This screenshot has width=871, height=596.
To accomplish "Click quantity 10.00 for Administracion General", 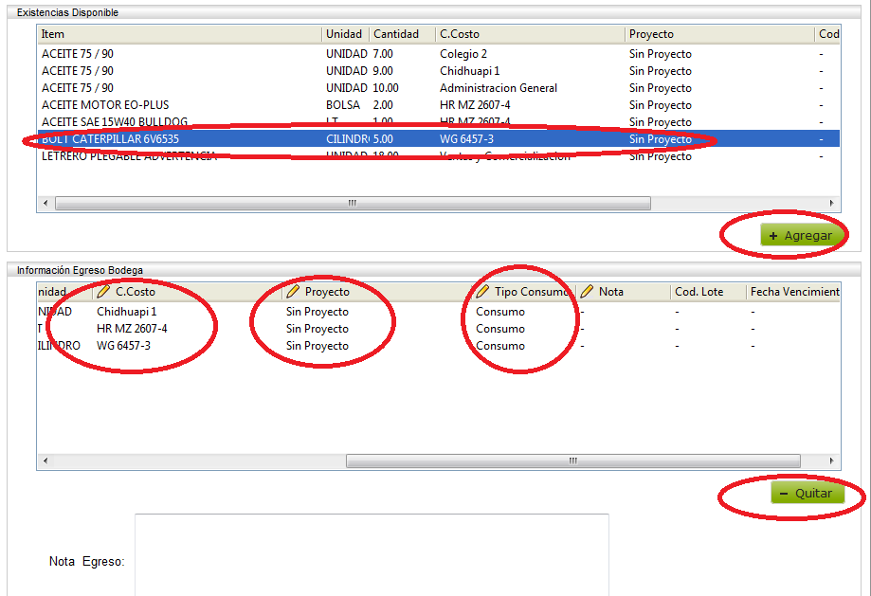I will pyautogui.click(x=386, y=88).
